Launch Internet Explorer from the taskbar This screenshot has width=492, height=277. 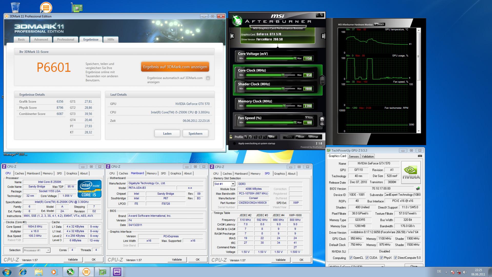pos(23,272)
